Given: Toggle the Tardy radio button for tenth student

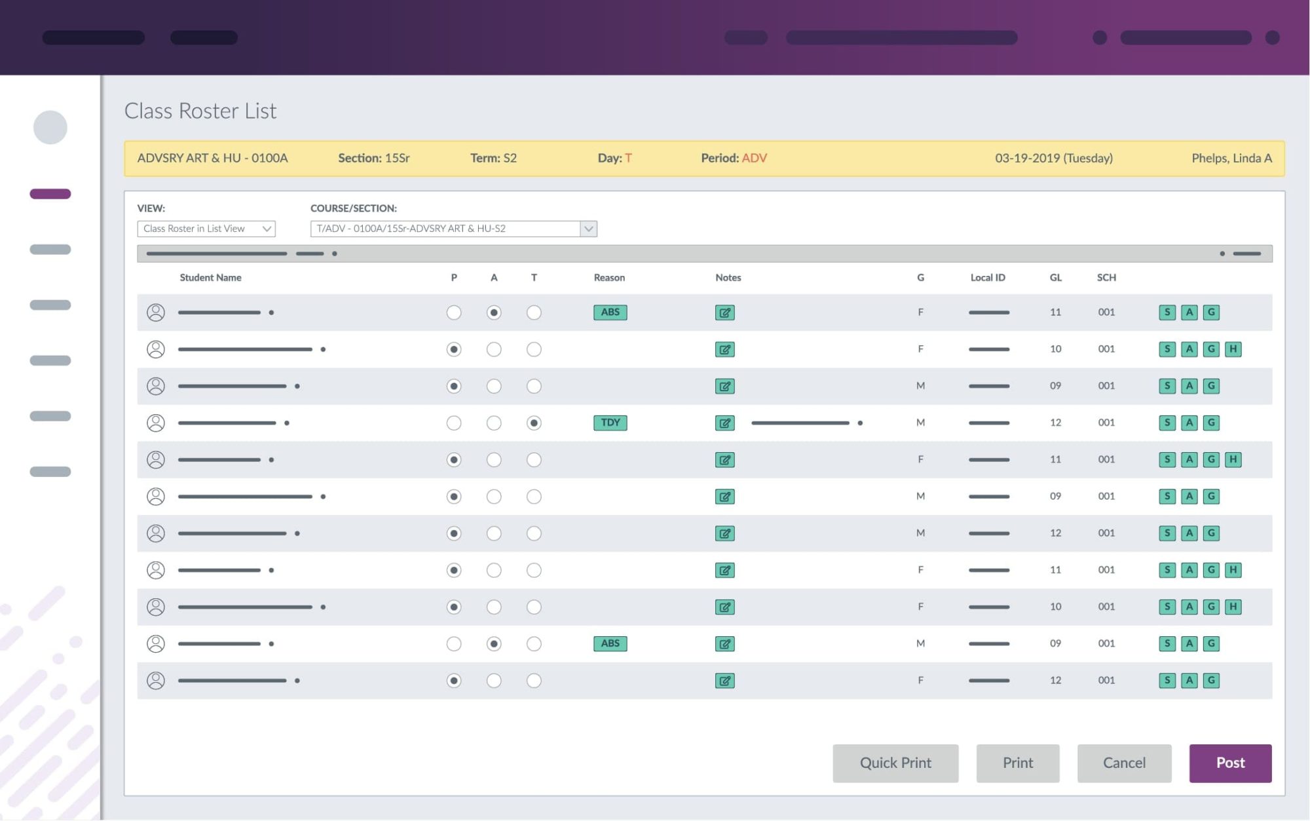Looking at the screenshot, I should 534,643.
